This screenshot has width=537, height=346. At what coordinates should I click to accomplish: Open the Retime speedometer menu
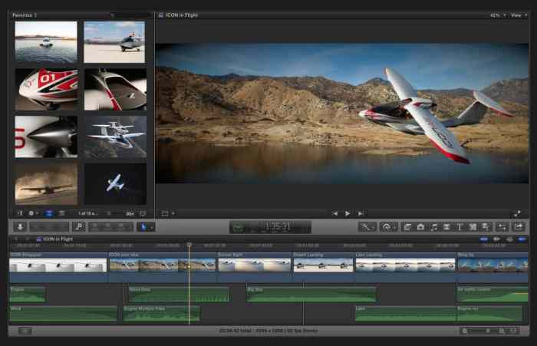pyautogui.click(x=388, y=227)
